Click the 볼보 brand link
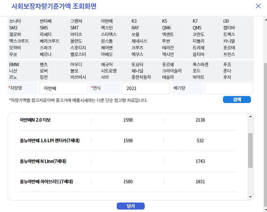This screenshot has height=212, width=267. [74, 71]
